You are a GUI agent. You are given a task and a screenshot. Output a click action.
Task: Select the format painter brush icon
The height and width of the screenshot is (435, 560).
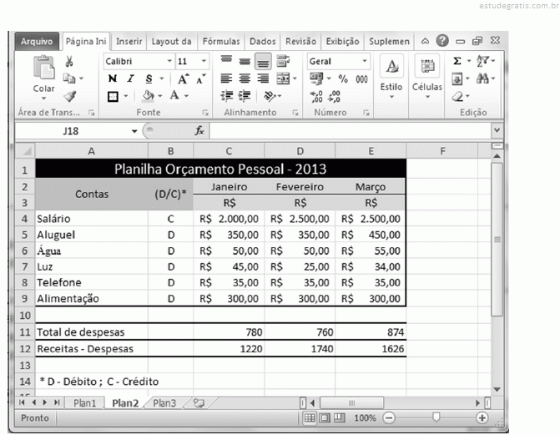70,95
